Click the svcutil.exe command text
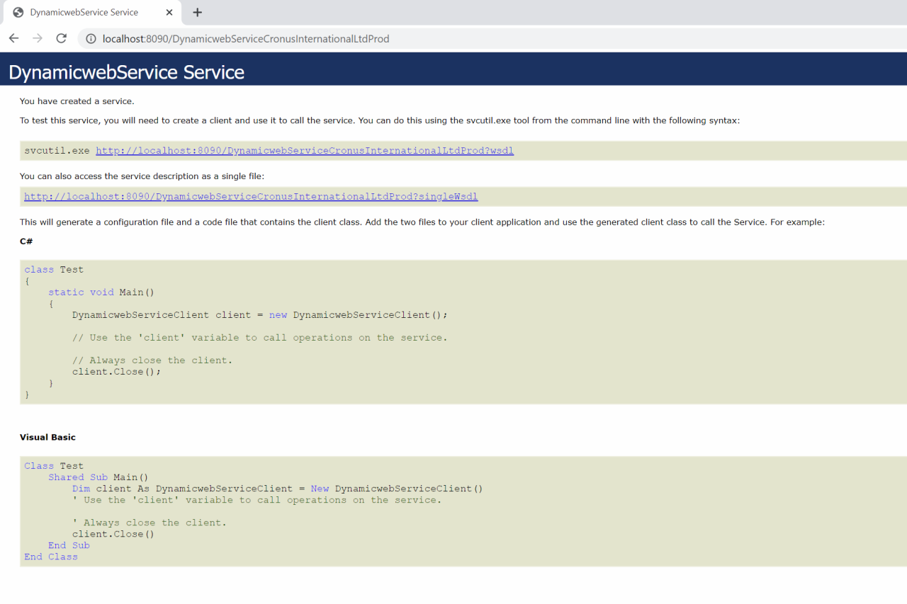 (x=57, y=151)
